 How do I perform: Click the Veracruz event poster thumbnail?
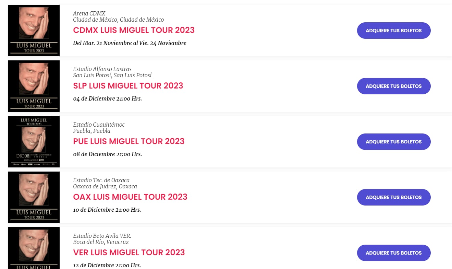point(34,248)
